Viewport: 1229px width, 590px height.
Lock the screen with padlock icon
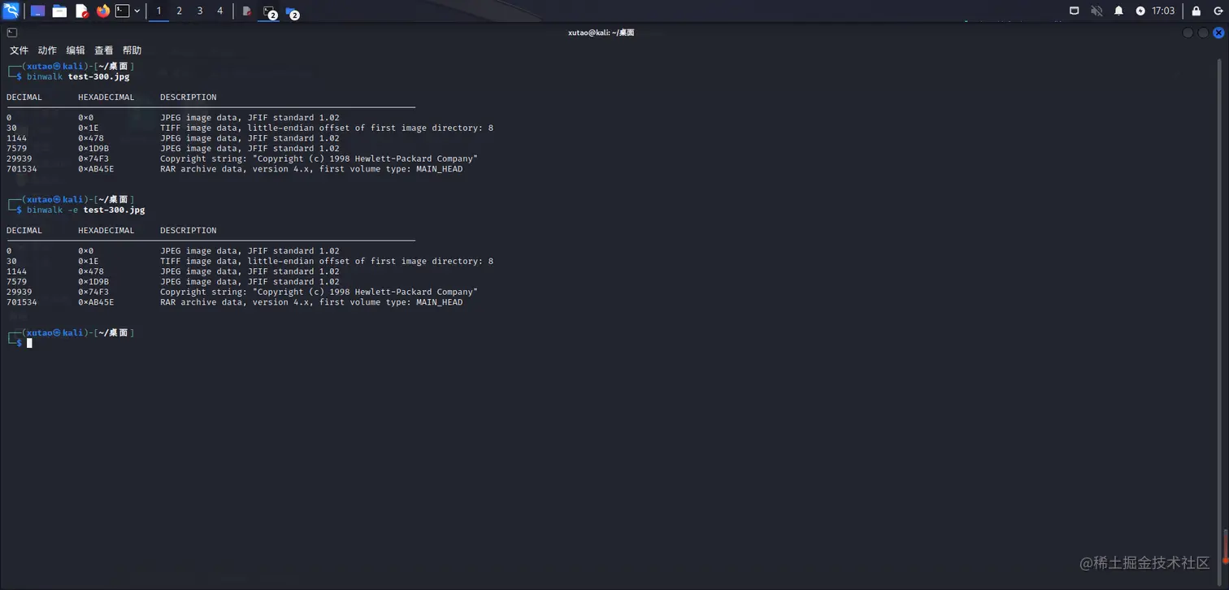coord(1196,11)
